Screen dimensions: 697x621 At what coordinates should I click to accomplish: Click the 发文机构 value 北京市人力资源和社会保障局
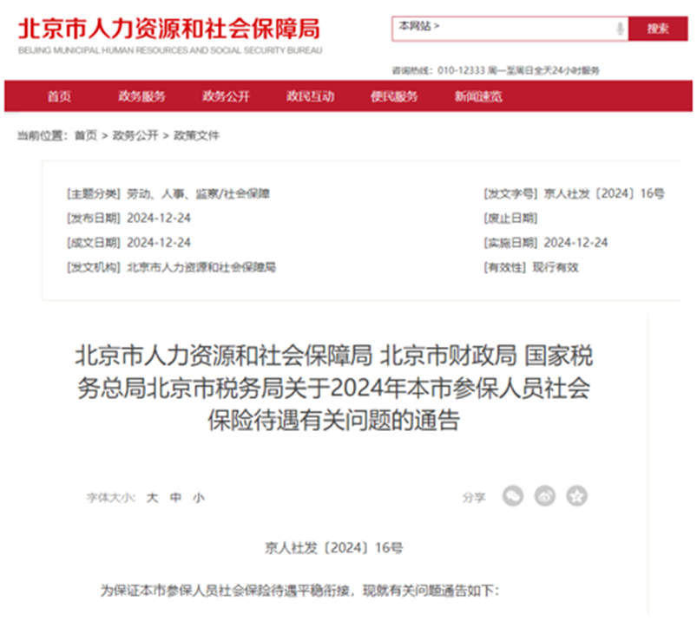(x=201, y=267)
